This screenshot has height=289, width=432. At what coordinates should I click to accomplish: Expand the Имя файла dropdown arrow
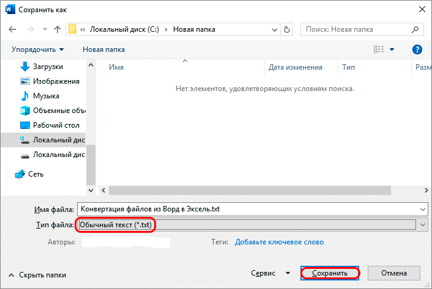(x=423, y=210)
